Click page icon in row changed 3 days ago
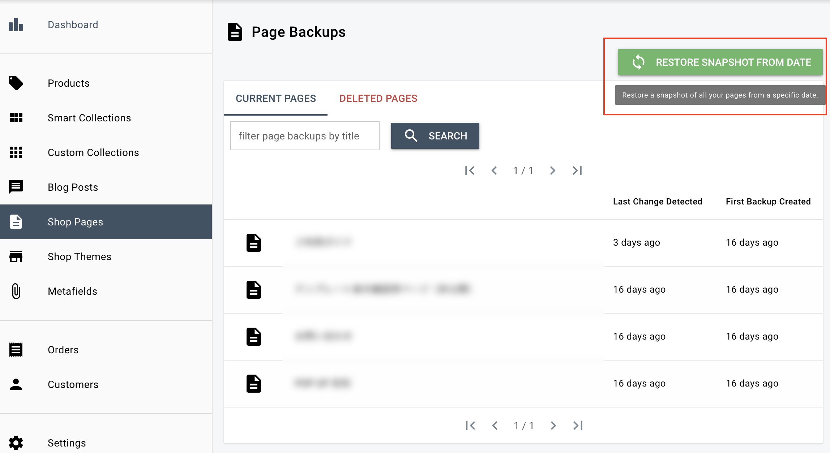830x453 pixels. tap(254, 243)
